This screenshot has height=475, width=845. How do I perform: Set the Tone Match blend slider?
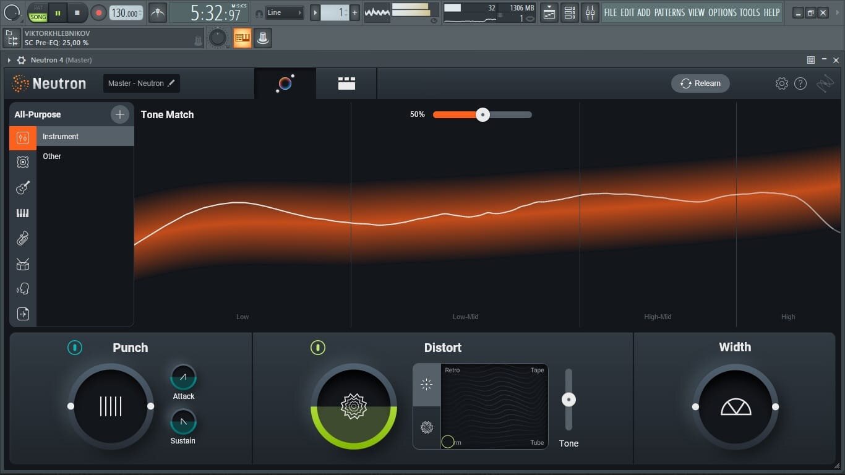coord(483,114)
